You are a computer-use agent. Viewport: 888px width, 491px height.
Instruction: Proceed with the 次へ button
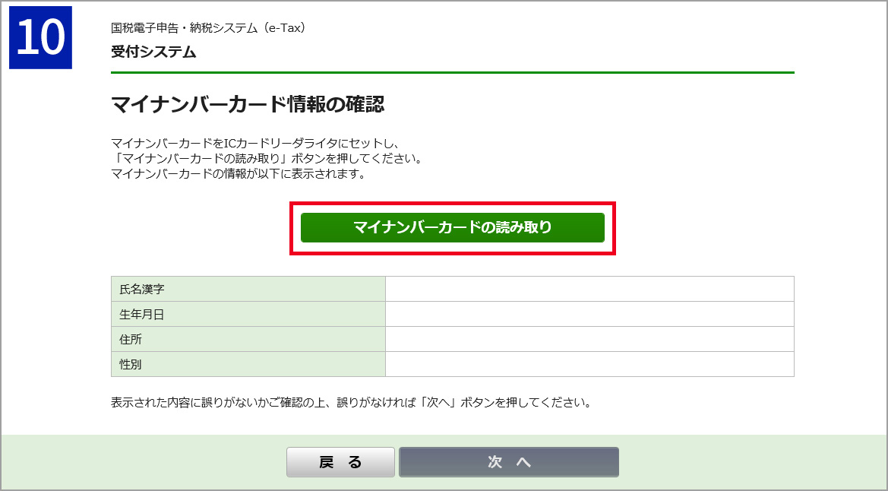pyautogui.click(x=508, y=462)
